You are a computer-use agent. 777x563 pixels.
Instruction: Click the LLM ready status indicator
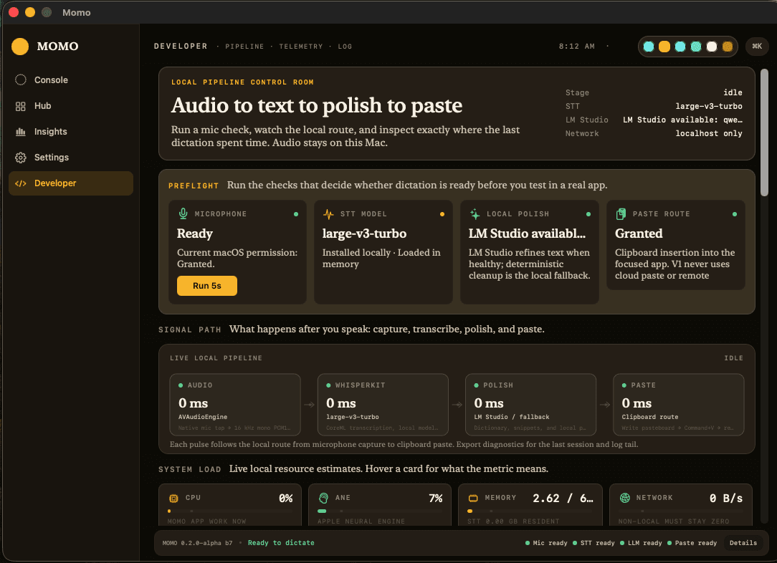click(x=641, y=543)
